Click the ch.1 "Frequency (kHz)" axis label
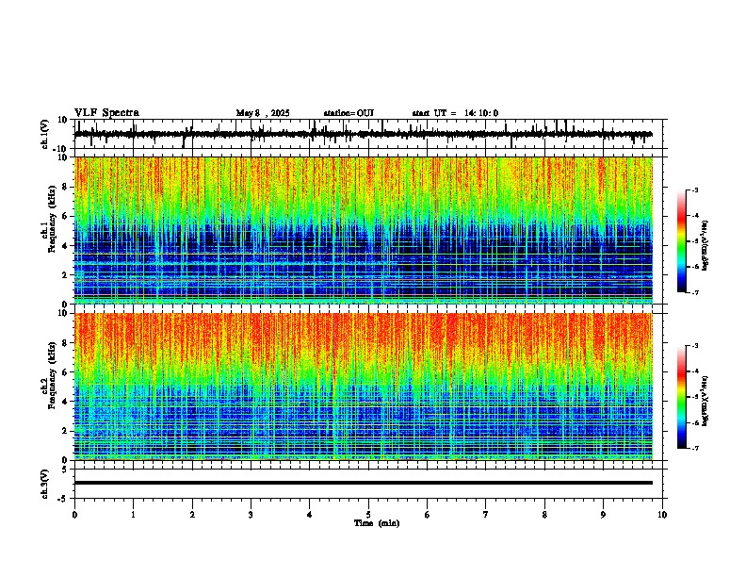The width and height of the screenshot is (746, 577). tap(52, 219)
